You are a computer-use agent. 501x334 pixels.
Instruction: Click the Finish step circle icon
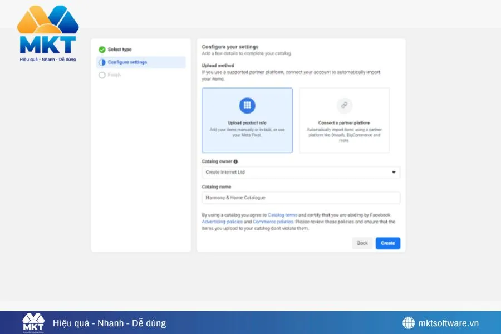click(x=101, y=76)
